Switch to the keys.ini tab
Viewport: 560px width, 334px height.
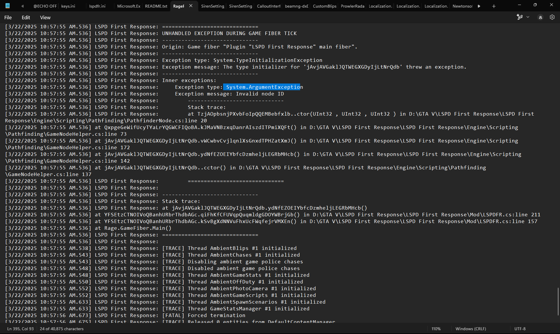pos(68,6)
